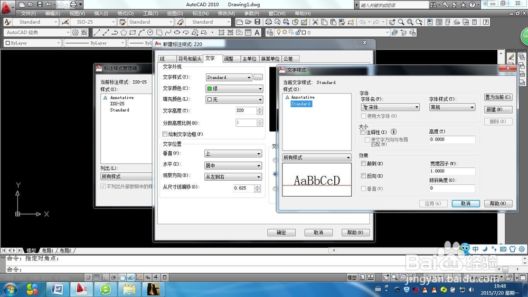Open Word from the Windows taskbar
This screenshot has width=528, height=297.
58,289
